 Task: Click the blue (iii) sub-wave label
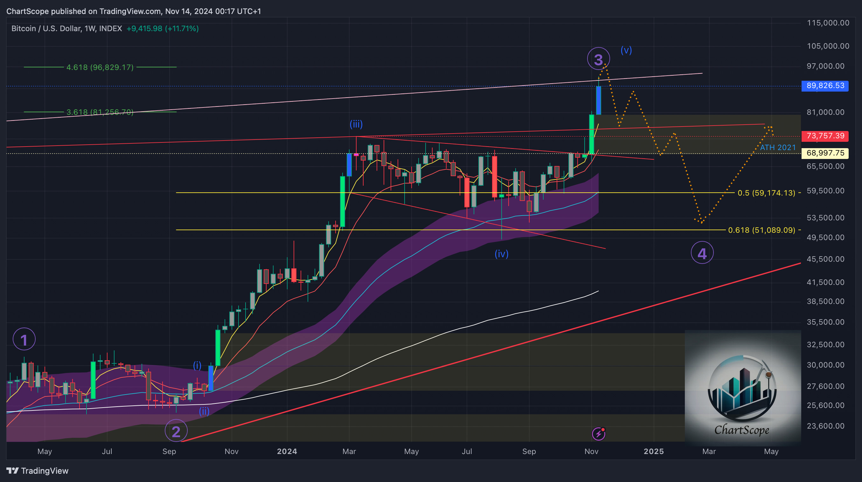(356, 124)
